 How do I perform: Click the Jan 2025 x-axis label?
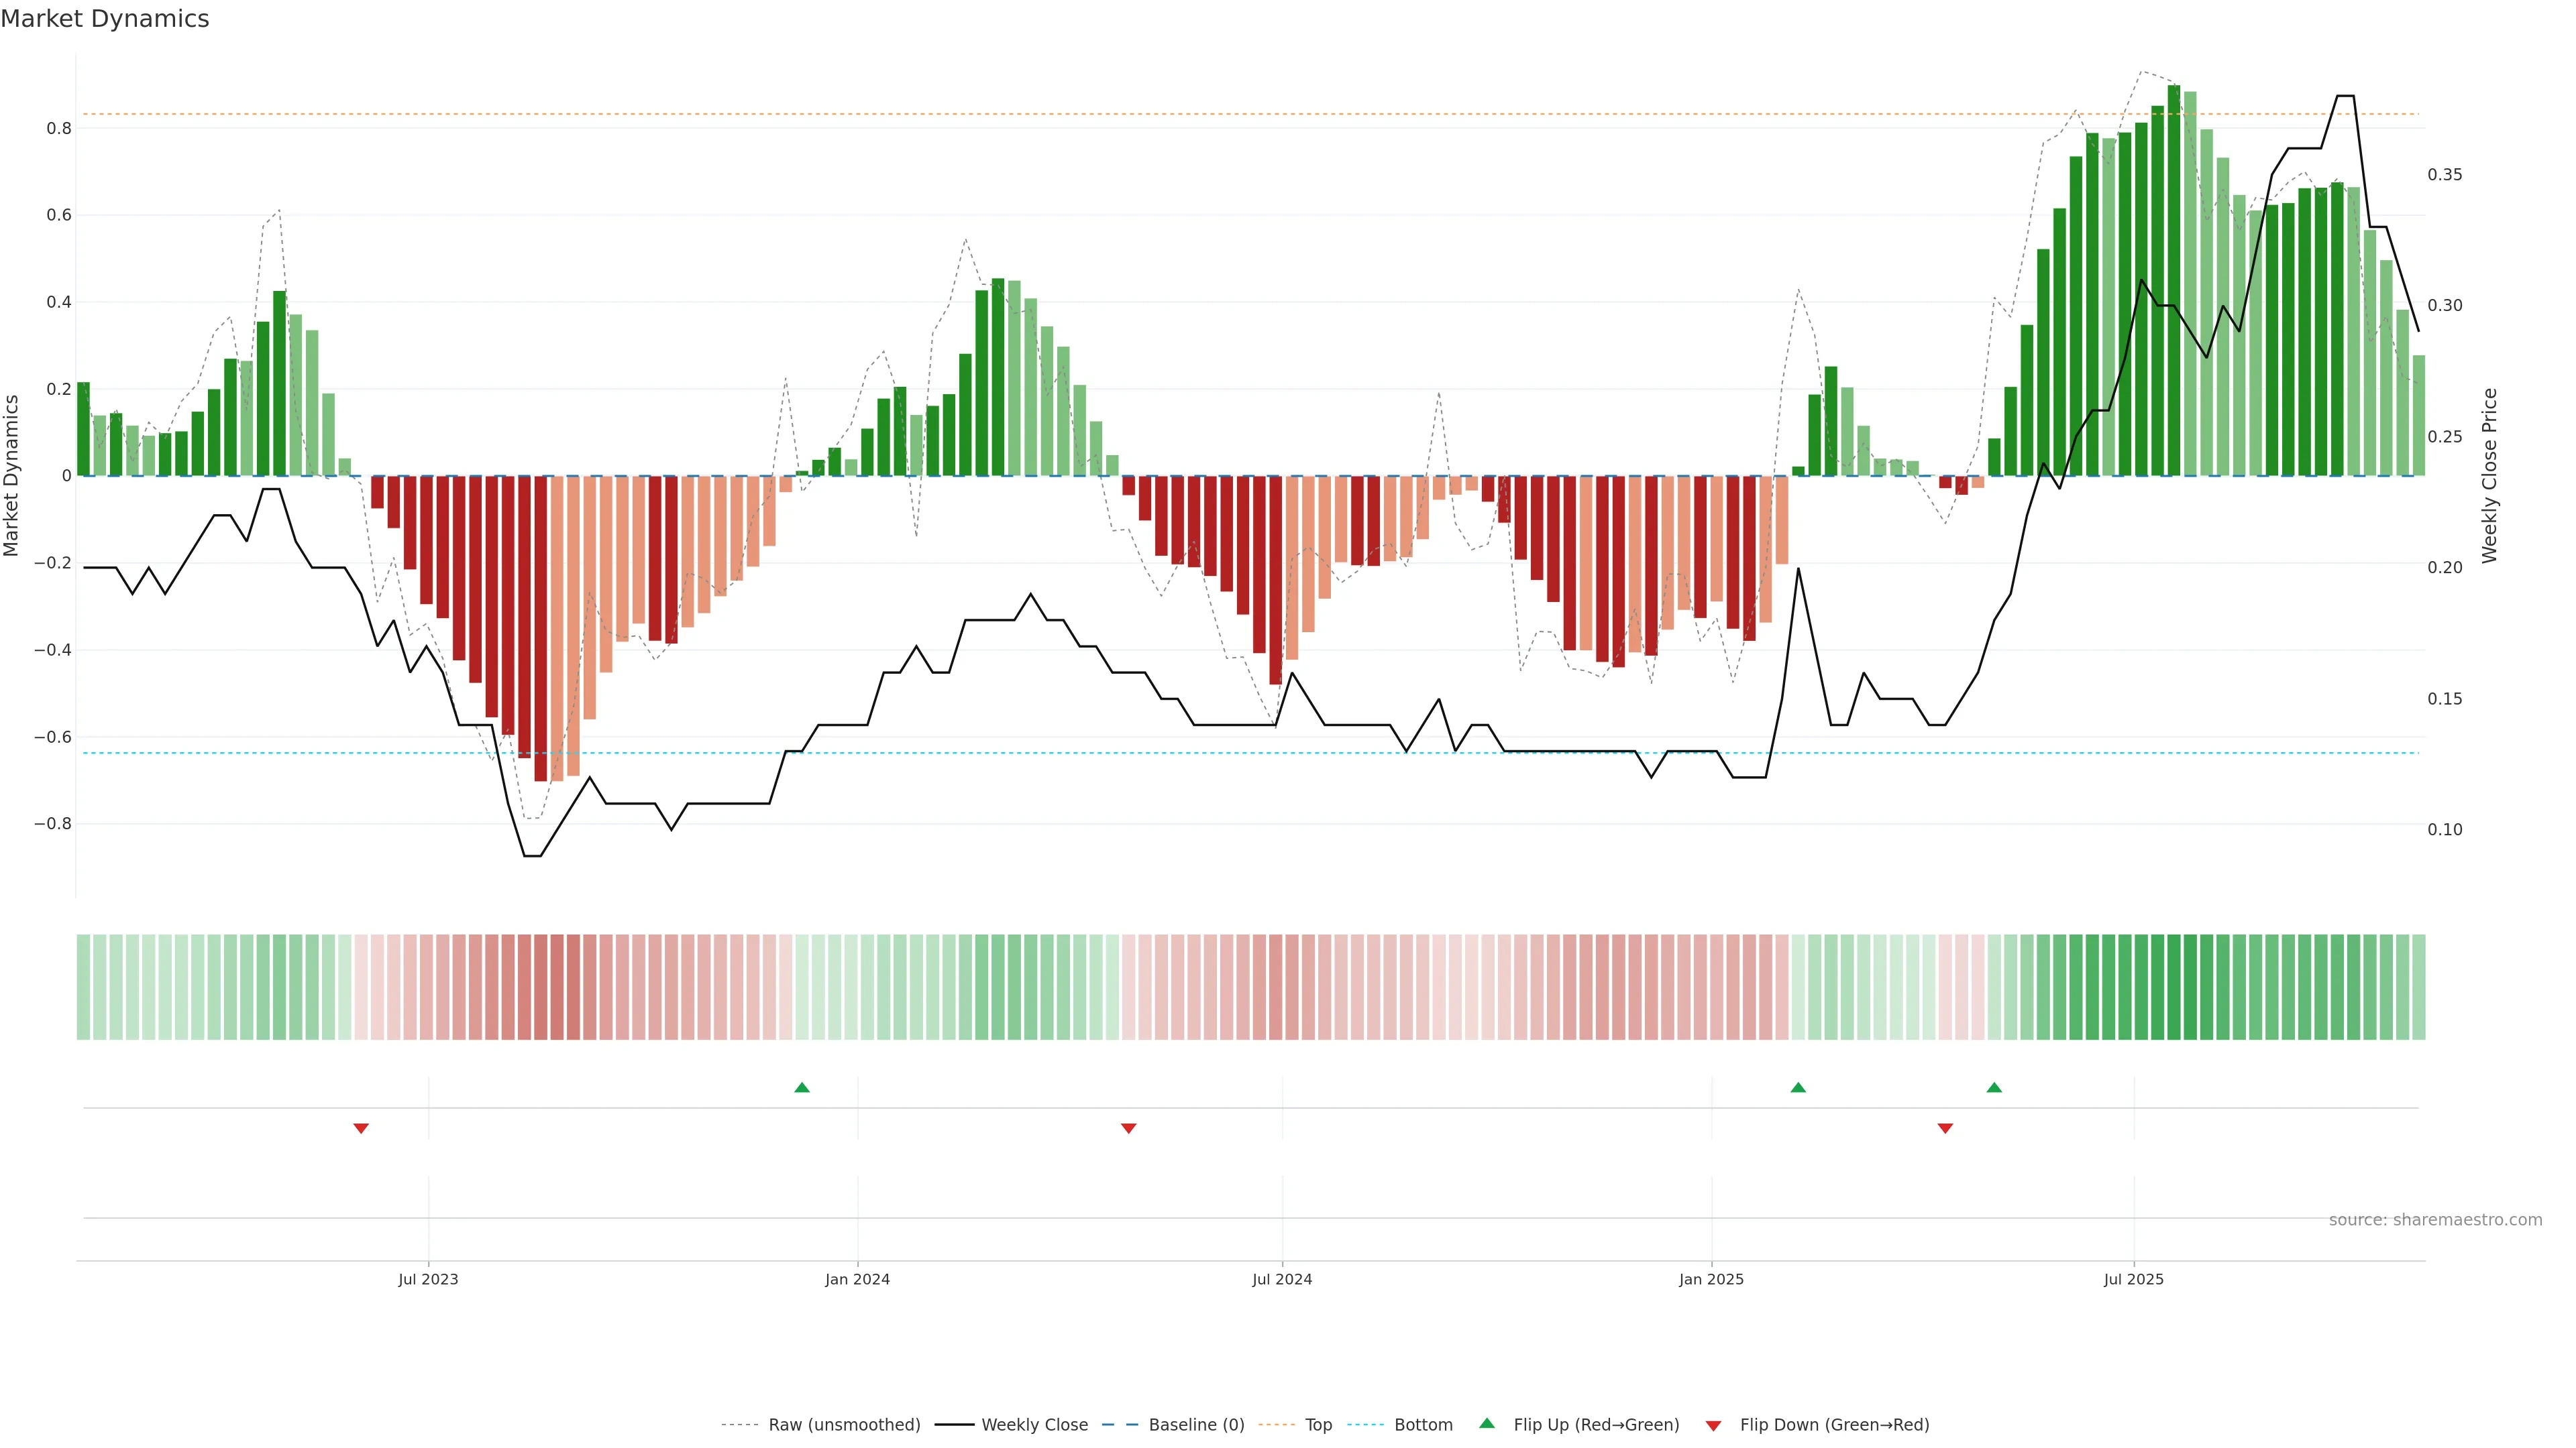click(1711, 1279)
